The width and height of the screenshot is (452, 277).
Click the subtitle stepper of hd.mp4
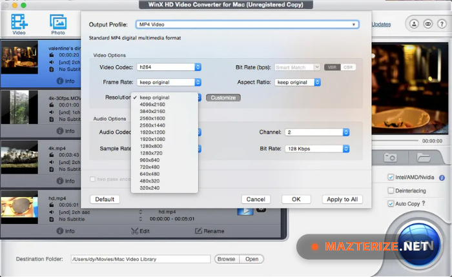point(140,219)
